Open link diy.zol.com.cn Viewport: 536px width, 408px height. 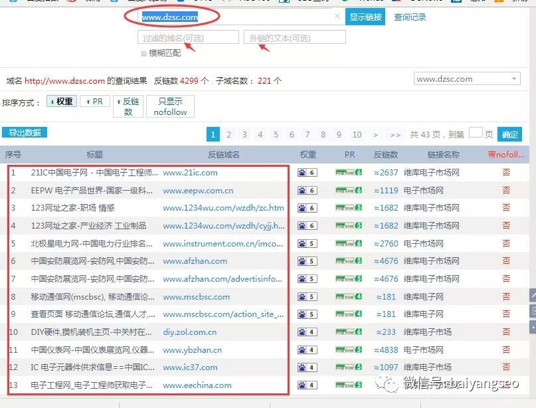pyautogui.click(x=190, y=332)
